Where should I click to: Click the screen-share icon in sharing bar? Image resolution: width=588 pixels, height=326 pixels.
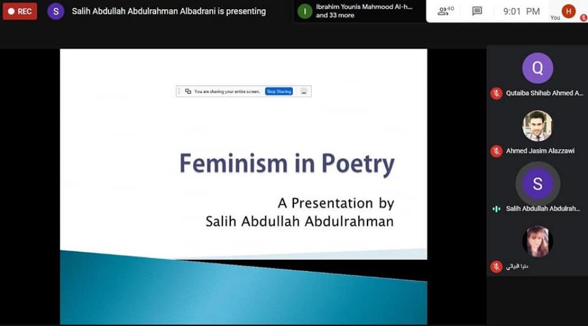(188, 91)
